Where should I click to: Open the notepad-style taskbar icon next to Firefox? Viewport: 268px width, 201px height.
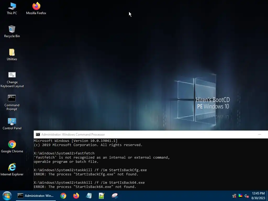click(x=89, y=196)
